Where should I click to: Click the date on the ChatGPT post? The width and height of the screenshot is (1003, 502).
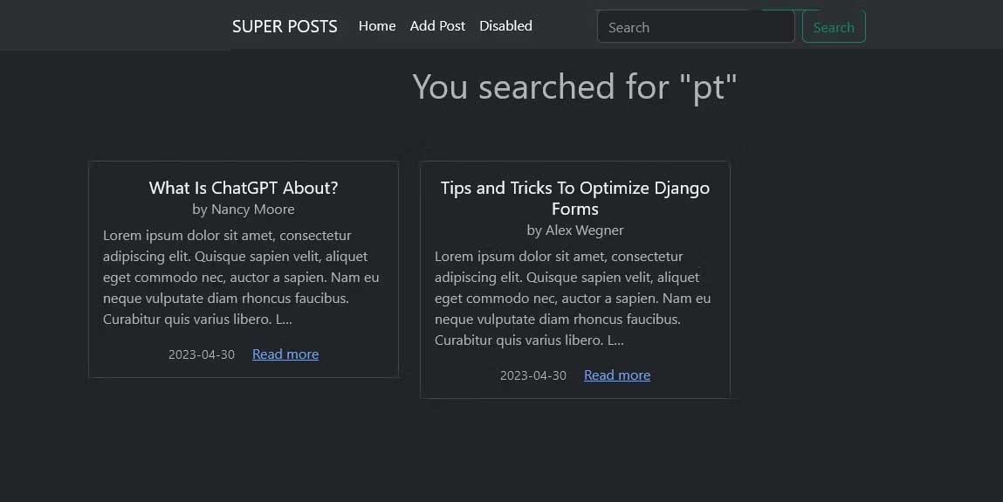click(x=202, y=354)
